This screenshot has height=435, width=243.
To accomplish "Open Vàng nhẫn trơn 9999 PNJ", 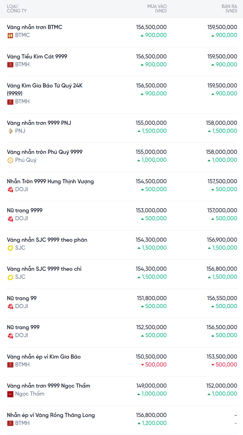I will [39, 123].
